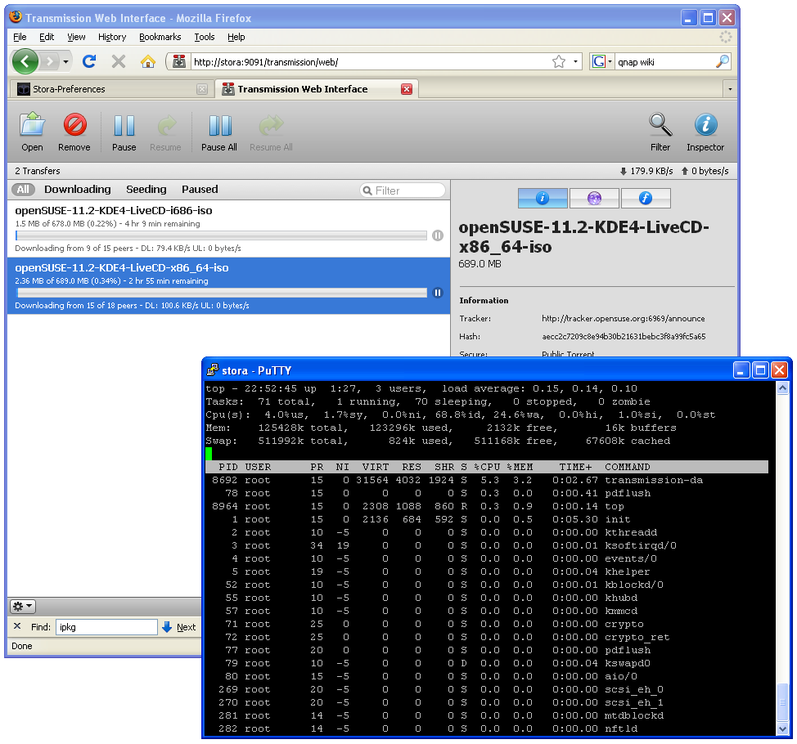This screenshot has height=744, width=797.
Task: Show Downloading transfers filter
Action: [77, 190]
